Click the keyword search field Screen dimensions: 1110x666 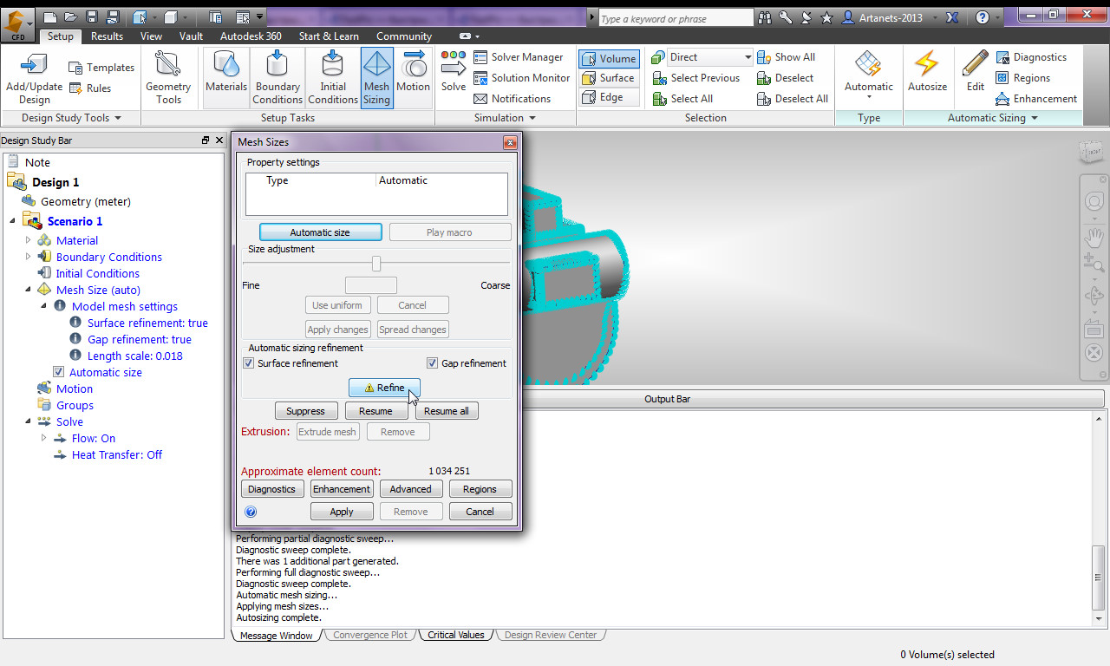[x=676, y=18]
